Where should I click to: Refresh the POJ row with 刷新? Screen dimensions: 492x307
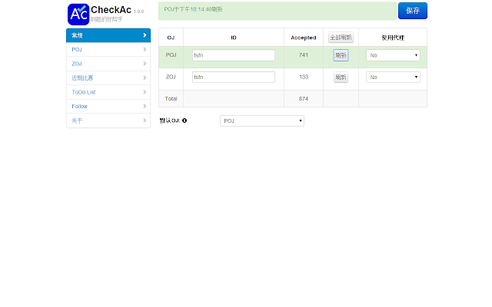(x=341, y=55)
